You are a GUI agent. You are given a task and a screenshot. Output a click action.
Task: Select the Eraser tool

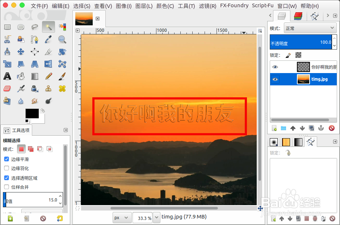[x=7, y=89]
